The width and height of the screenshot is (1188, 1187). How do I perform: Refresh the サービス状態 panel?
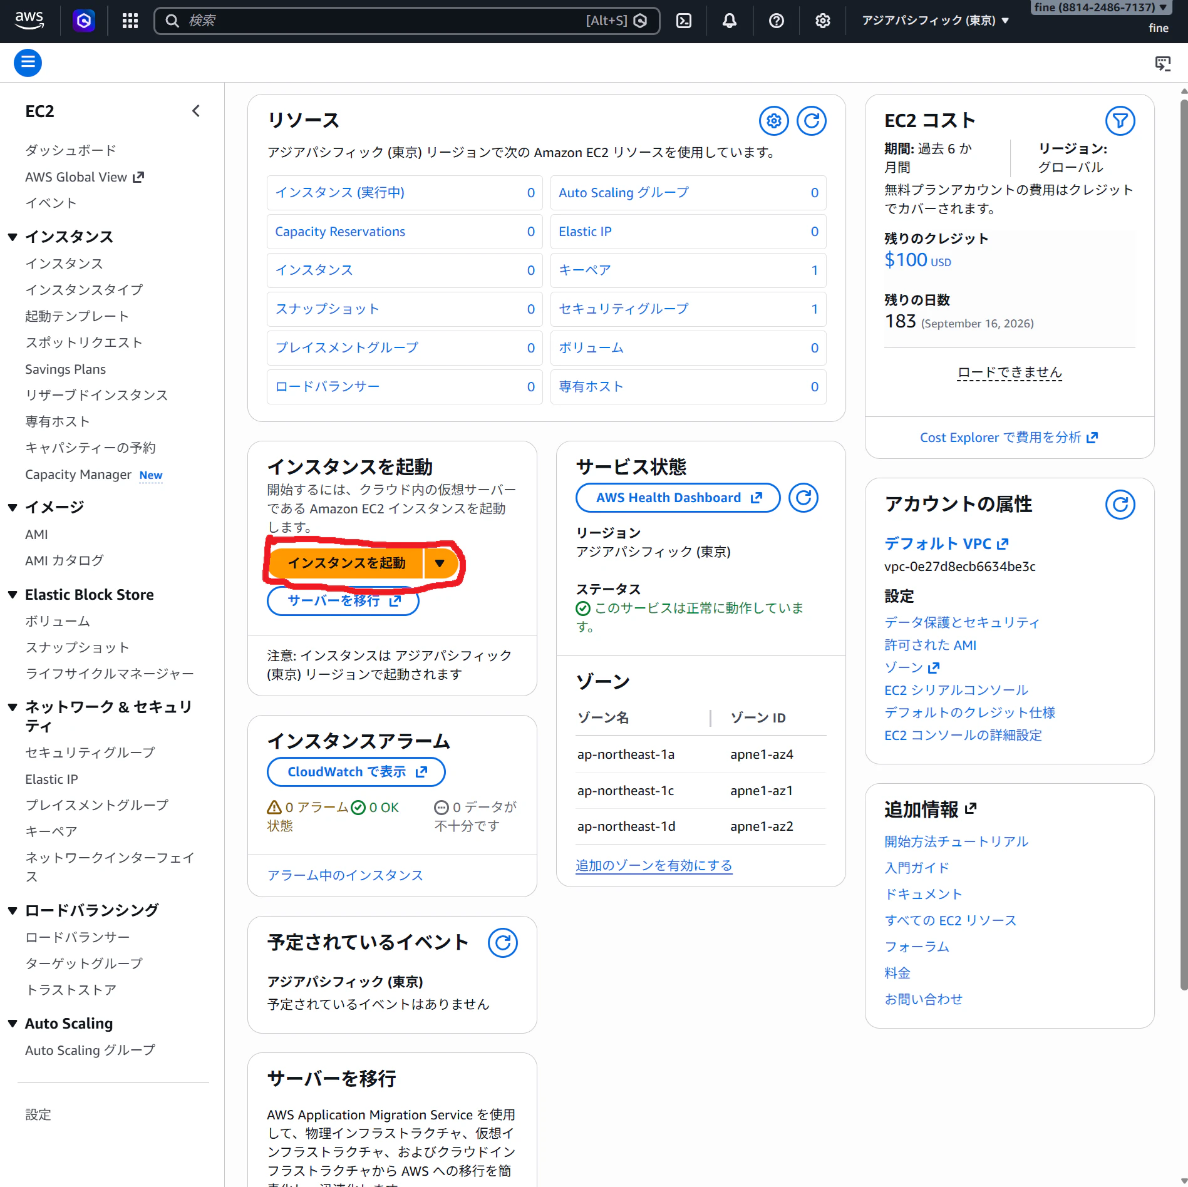click(x=803, y=498)
